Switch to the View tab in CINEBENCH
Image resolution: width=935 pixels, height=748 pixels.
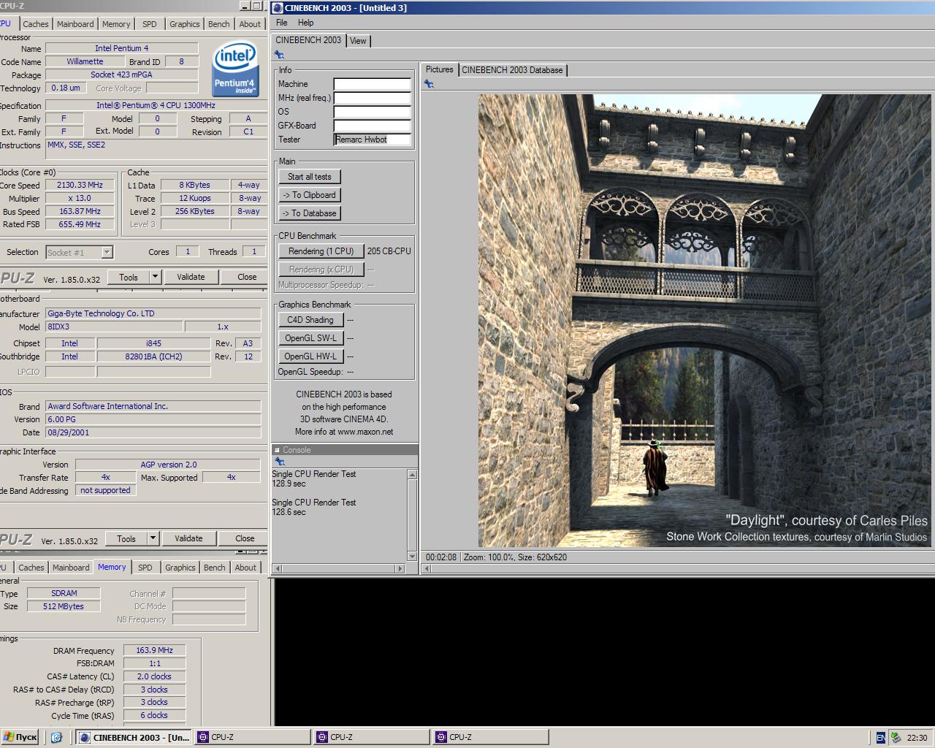tap(358, 41)
